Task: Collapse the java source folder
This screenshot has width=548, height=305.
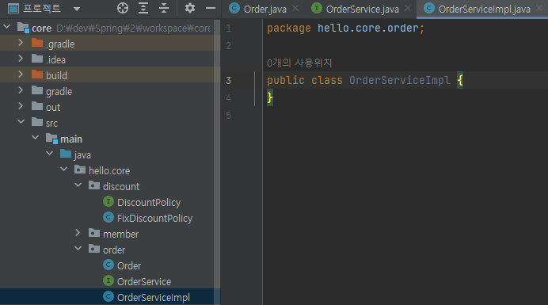Action: (50, 153)
